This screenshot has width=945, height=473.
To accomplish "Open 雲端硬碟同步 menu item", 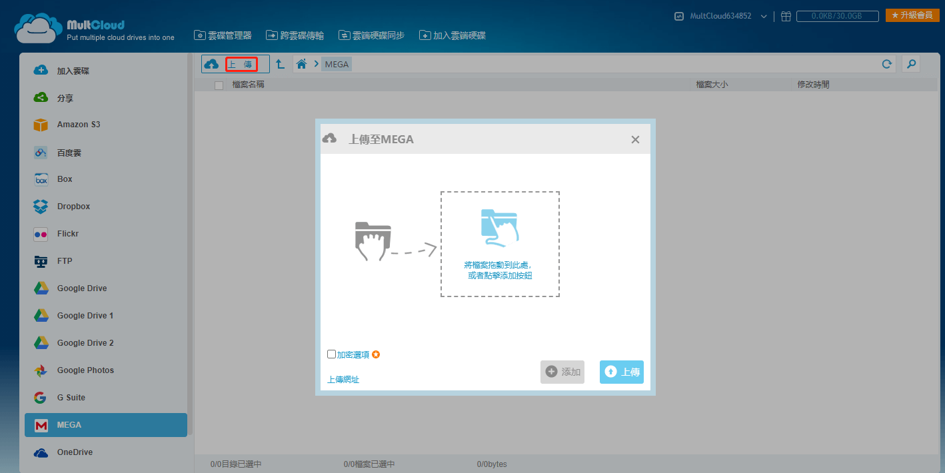I will pos(371,35).
